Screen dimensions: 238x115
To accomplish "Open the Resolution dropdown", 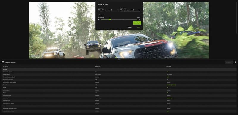I will 108,10.
